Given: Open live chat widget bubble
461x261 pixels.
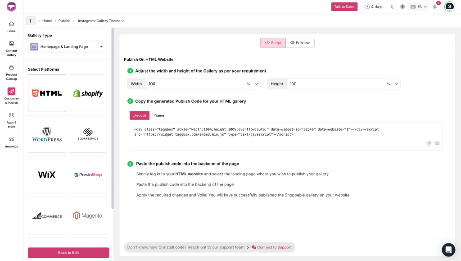Looking at the screenshot, I should point(448,250).
